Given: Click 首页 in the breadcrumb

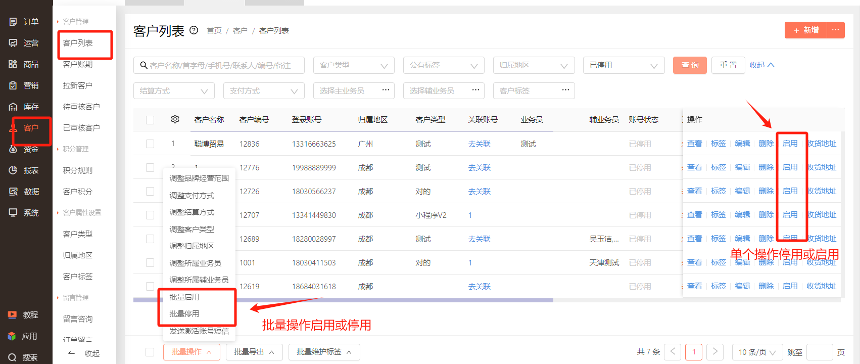Looking at the screenshot, I should 214,31.
